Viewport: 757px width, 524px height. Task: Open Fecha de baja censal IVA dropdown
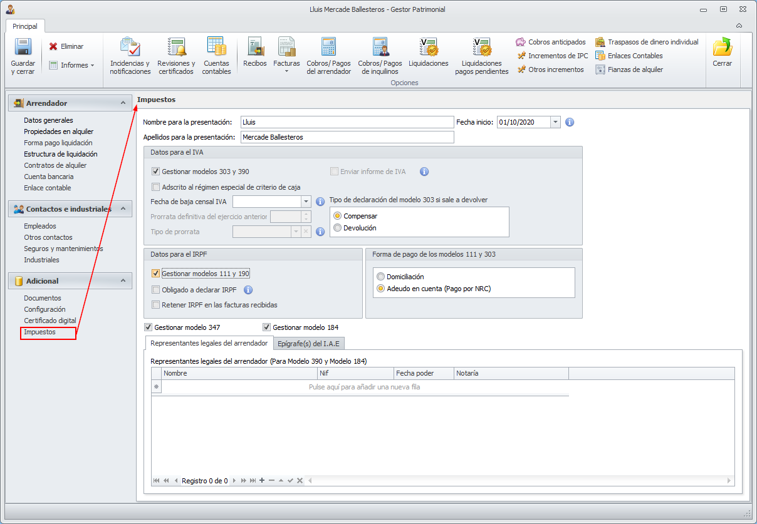[306, 202]
